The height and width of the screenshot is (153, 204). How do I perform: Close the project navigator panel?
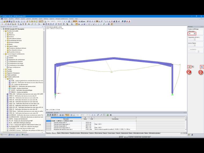[44, 27]
